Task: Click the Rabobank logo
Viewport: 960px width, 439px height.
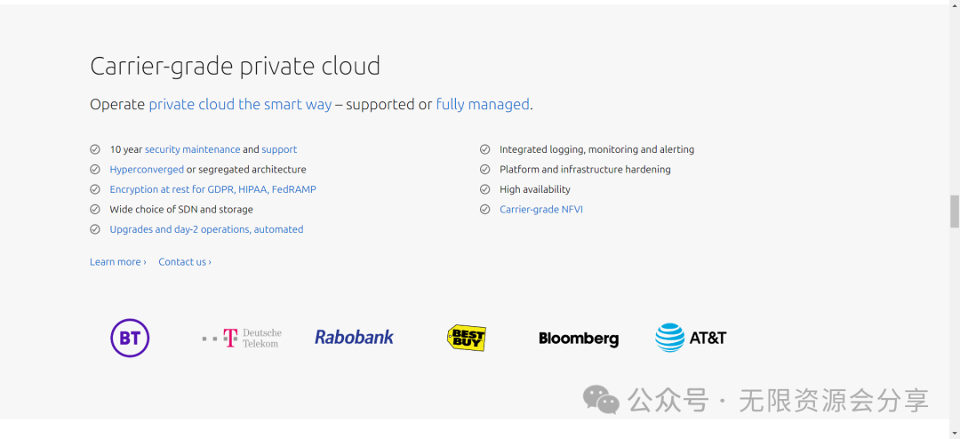Action: point(354,337)
